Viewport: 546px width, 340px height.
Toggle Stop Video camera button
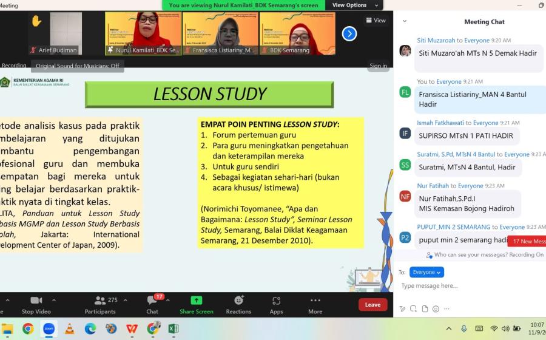click(36, 304)
